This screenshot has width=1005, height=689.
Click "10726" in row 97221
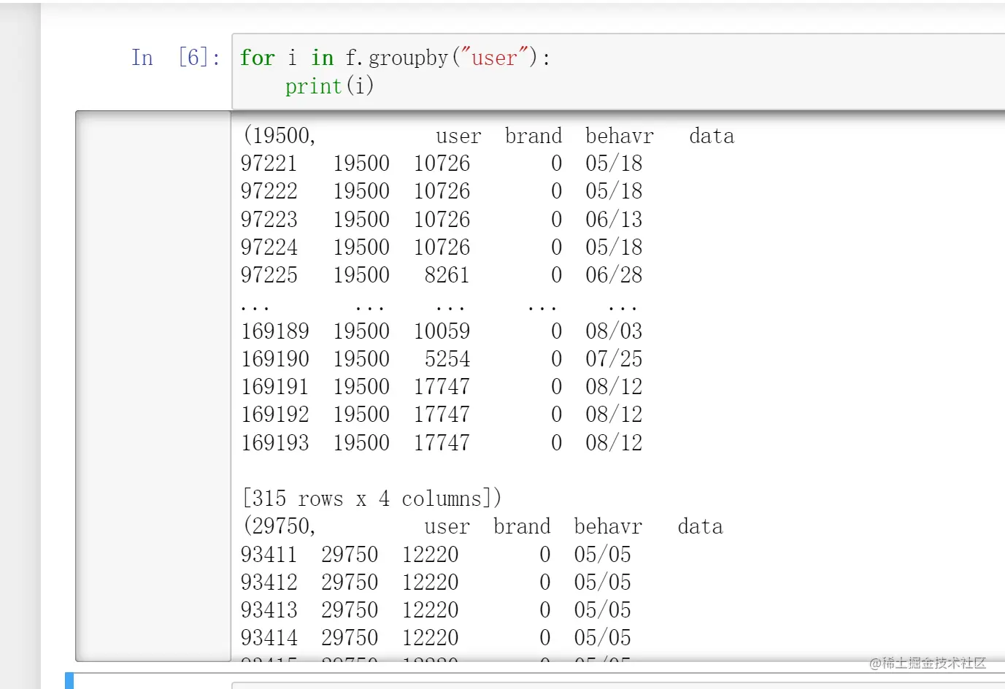coord(442,163)
